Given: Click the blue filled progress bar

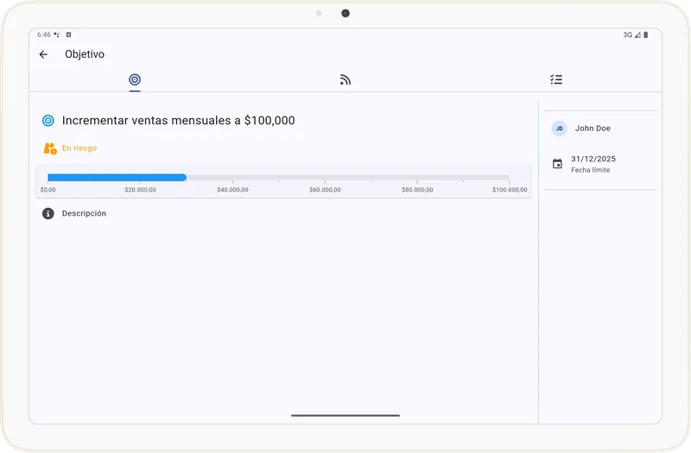Looking at the screenshot, I should pos(117,178).
